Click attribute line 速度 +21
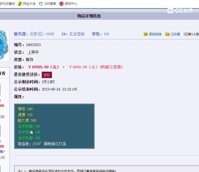The width and height of the screenshot is (199, 172). [25, 115]
